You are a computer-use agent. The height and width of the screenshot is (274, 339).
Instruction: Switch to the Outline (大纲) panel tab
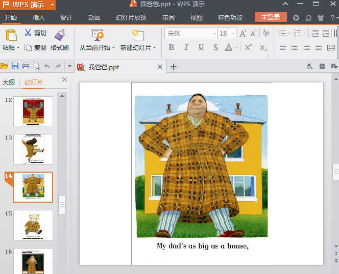pyautogui.click(x=9, y=83)
